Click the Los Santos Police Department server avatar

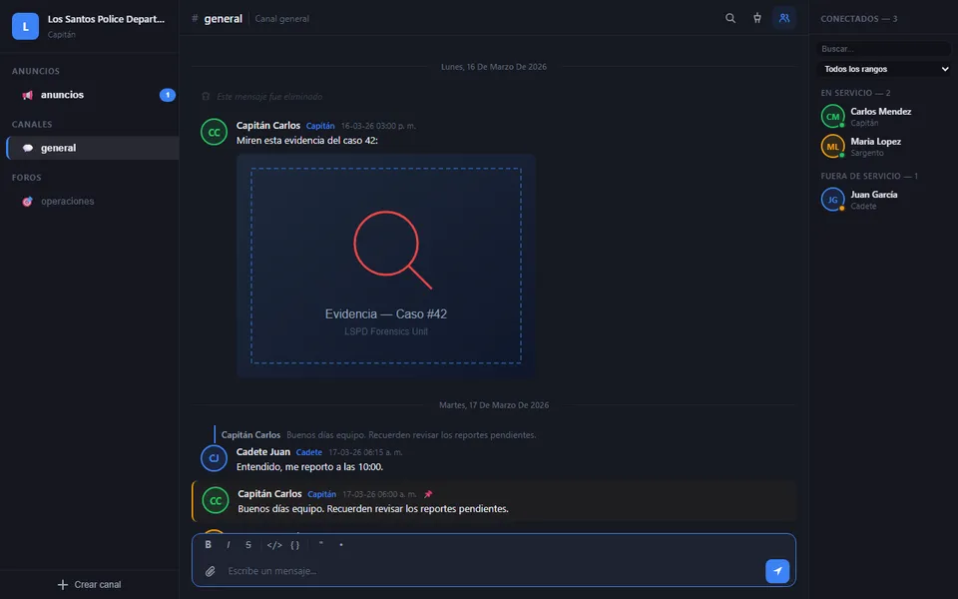coord(25,26)
